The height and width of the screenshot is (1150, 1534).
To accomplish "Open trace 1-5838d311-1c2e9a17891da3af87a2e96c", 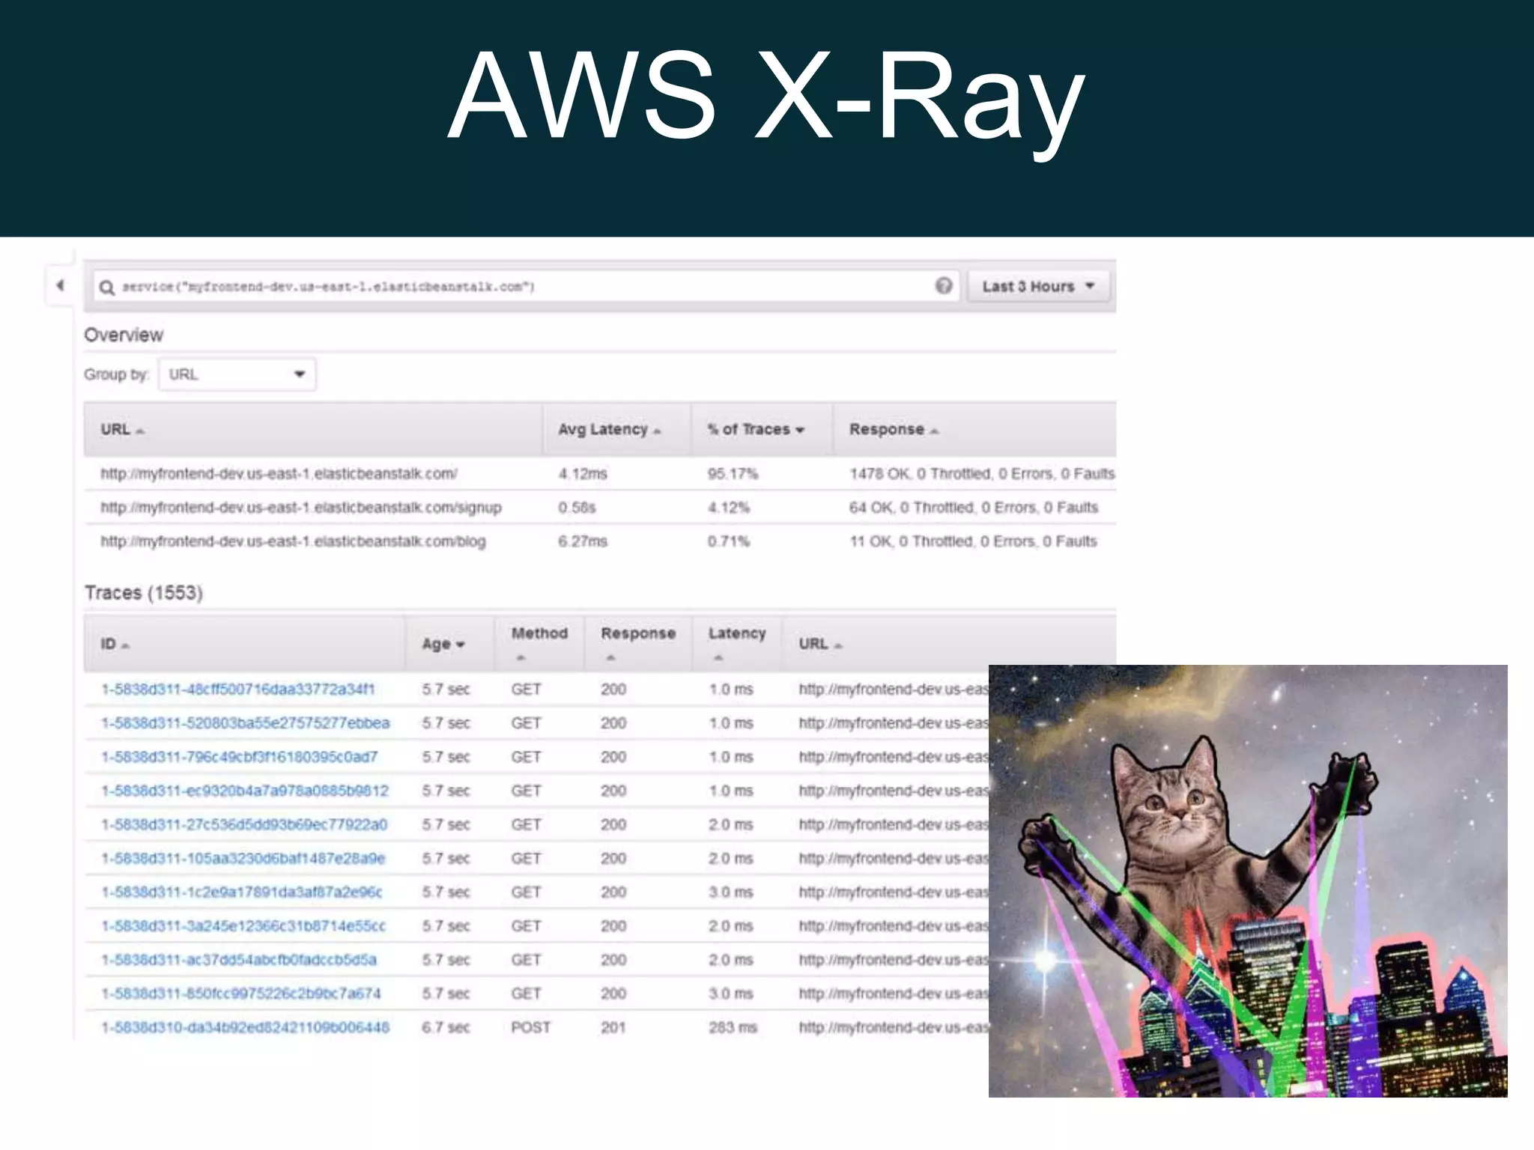I will pyautogui.click(x=241, y=892).
